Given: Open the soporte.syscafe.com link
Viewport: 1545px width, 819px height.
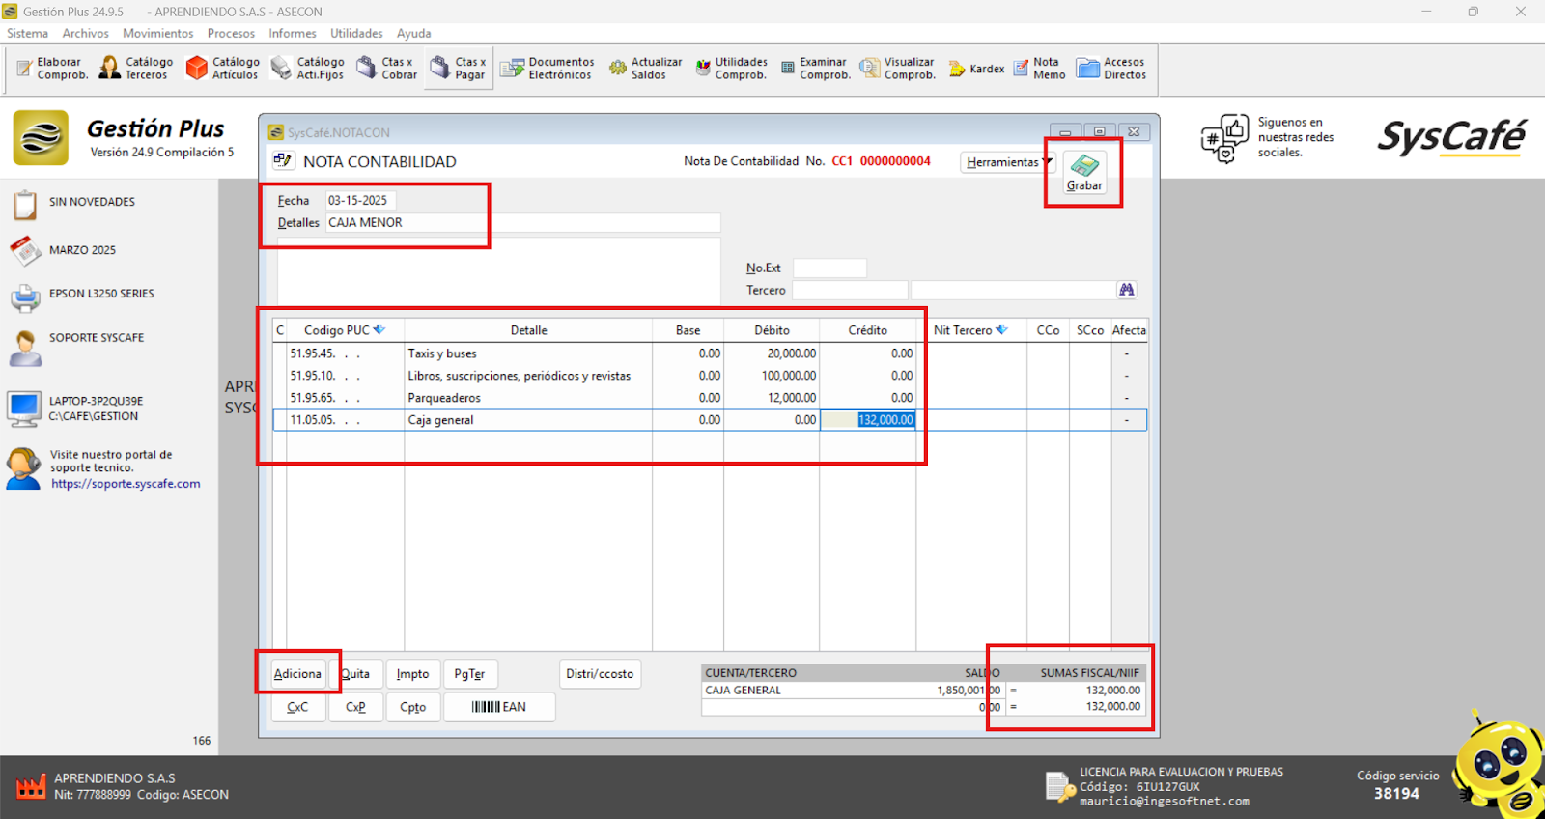Looking at the screenshot, I should 126,484.
